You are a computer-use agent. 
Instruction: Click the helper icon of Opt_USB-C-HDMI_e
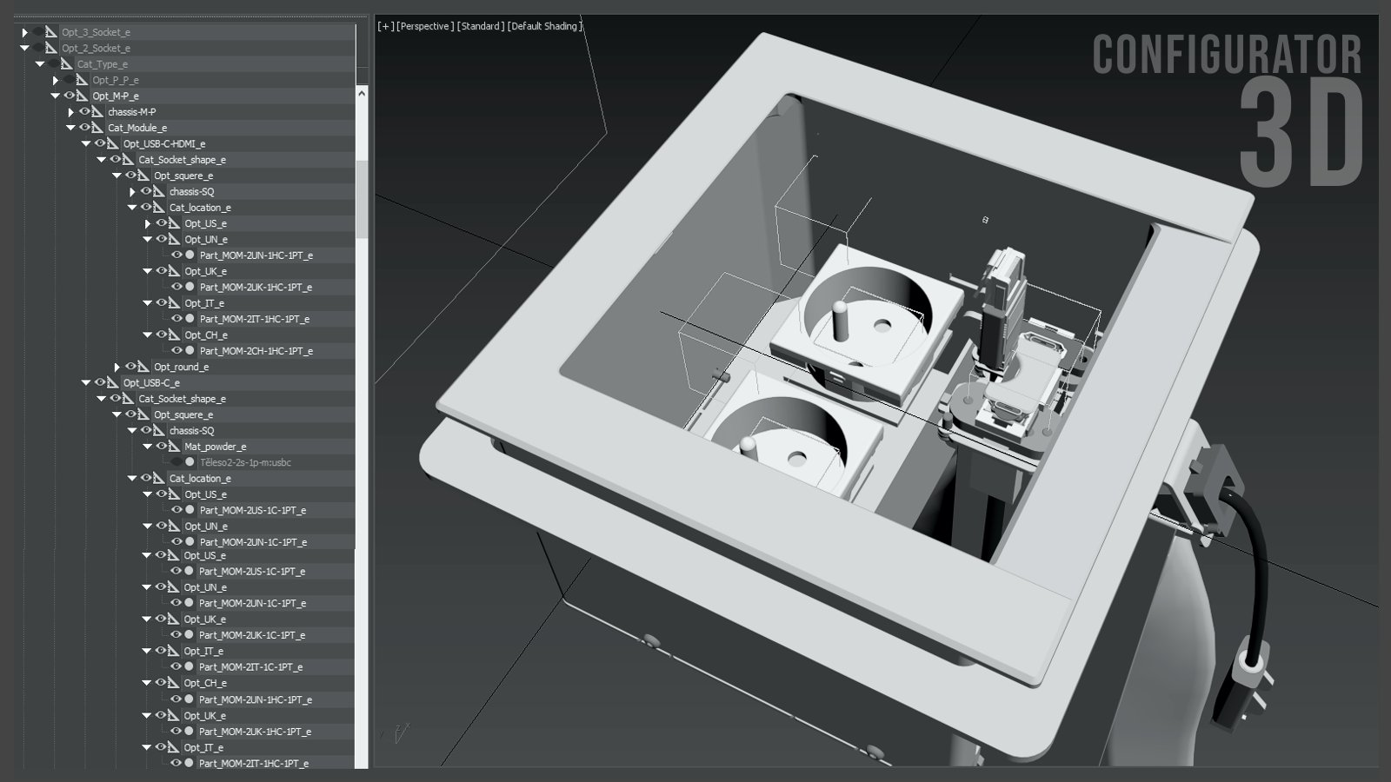click(x=113, y=143)
